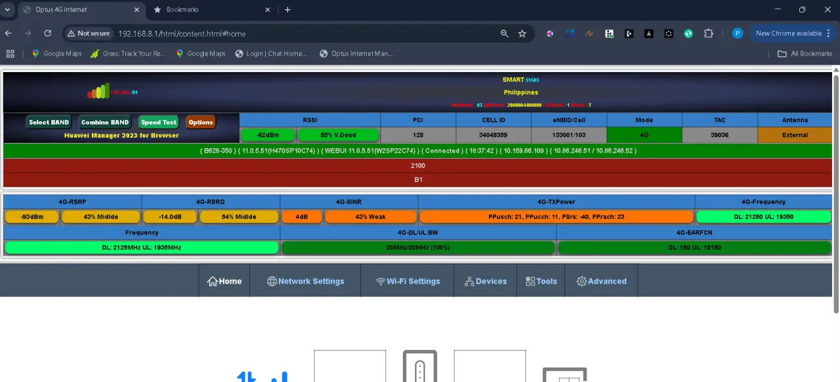Click the 43% Weak SINR indicator
The width and height of the screenshot is (840, 382).
pos(371,217)
